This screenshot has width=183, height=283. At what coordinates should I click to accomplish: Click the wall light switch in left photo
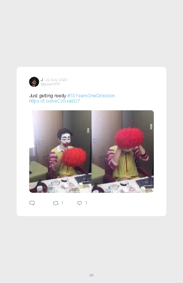point(88,131)
